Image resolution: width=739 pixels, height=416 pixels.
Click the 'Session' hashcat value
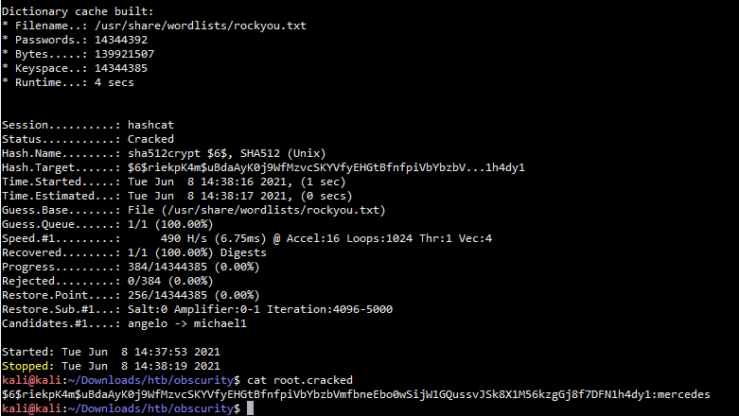(150, 125)
